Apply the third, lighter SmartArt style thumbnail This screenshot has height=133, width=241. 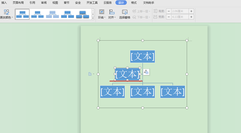click(52, 14)
